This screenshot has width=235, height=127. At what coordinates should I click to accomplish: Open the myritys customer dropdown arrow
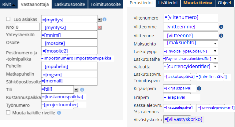[x=99, y=20]
